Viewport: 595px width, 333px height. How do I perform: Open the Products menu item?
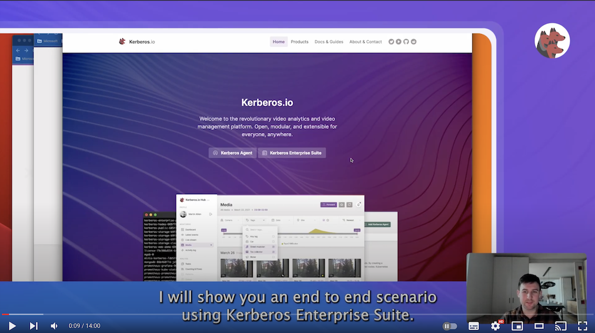click(299, 42)
